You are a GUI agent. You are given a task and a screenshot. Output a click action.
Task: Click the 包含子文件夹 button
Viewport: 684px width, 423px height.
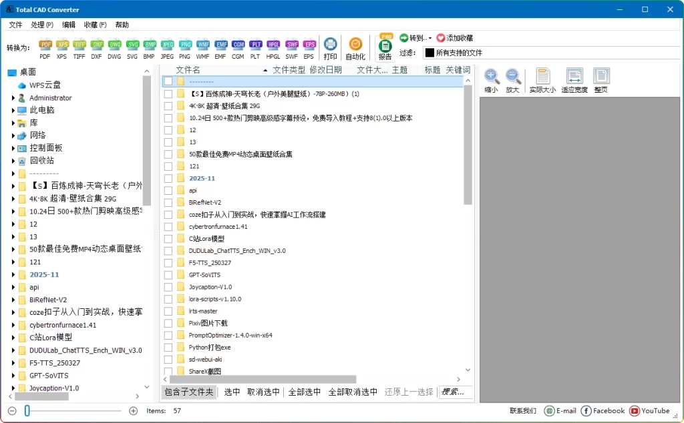(189, 392)
